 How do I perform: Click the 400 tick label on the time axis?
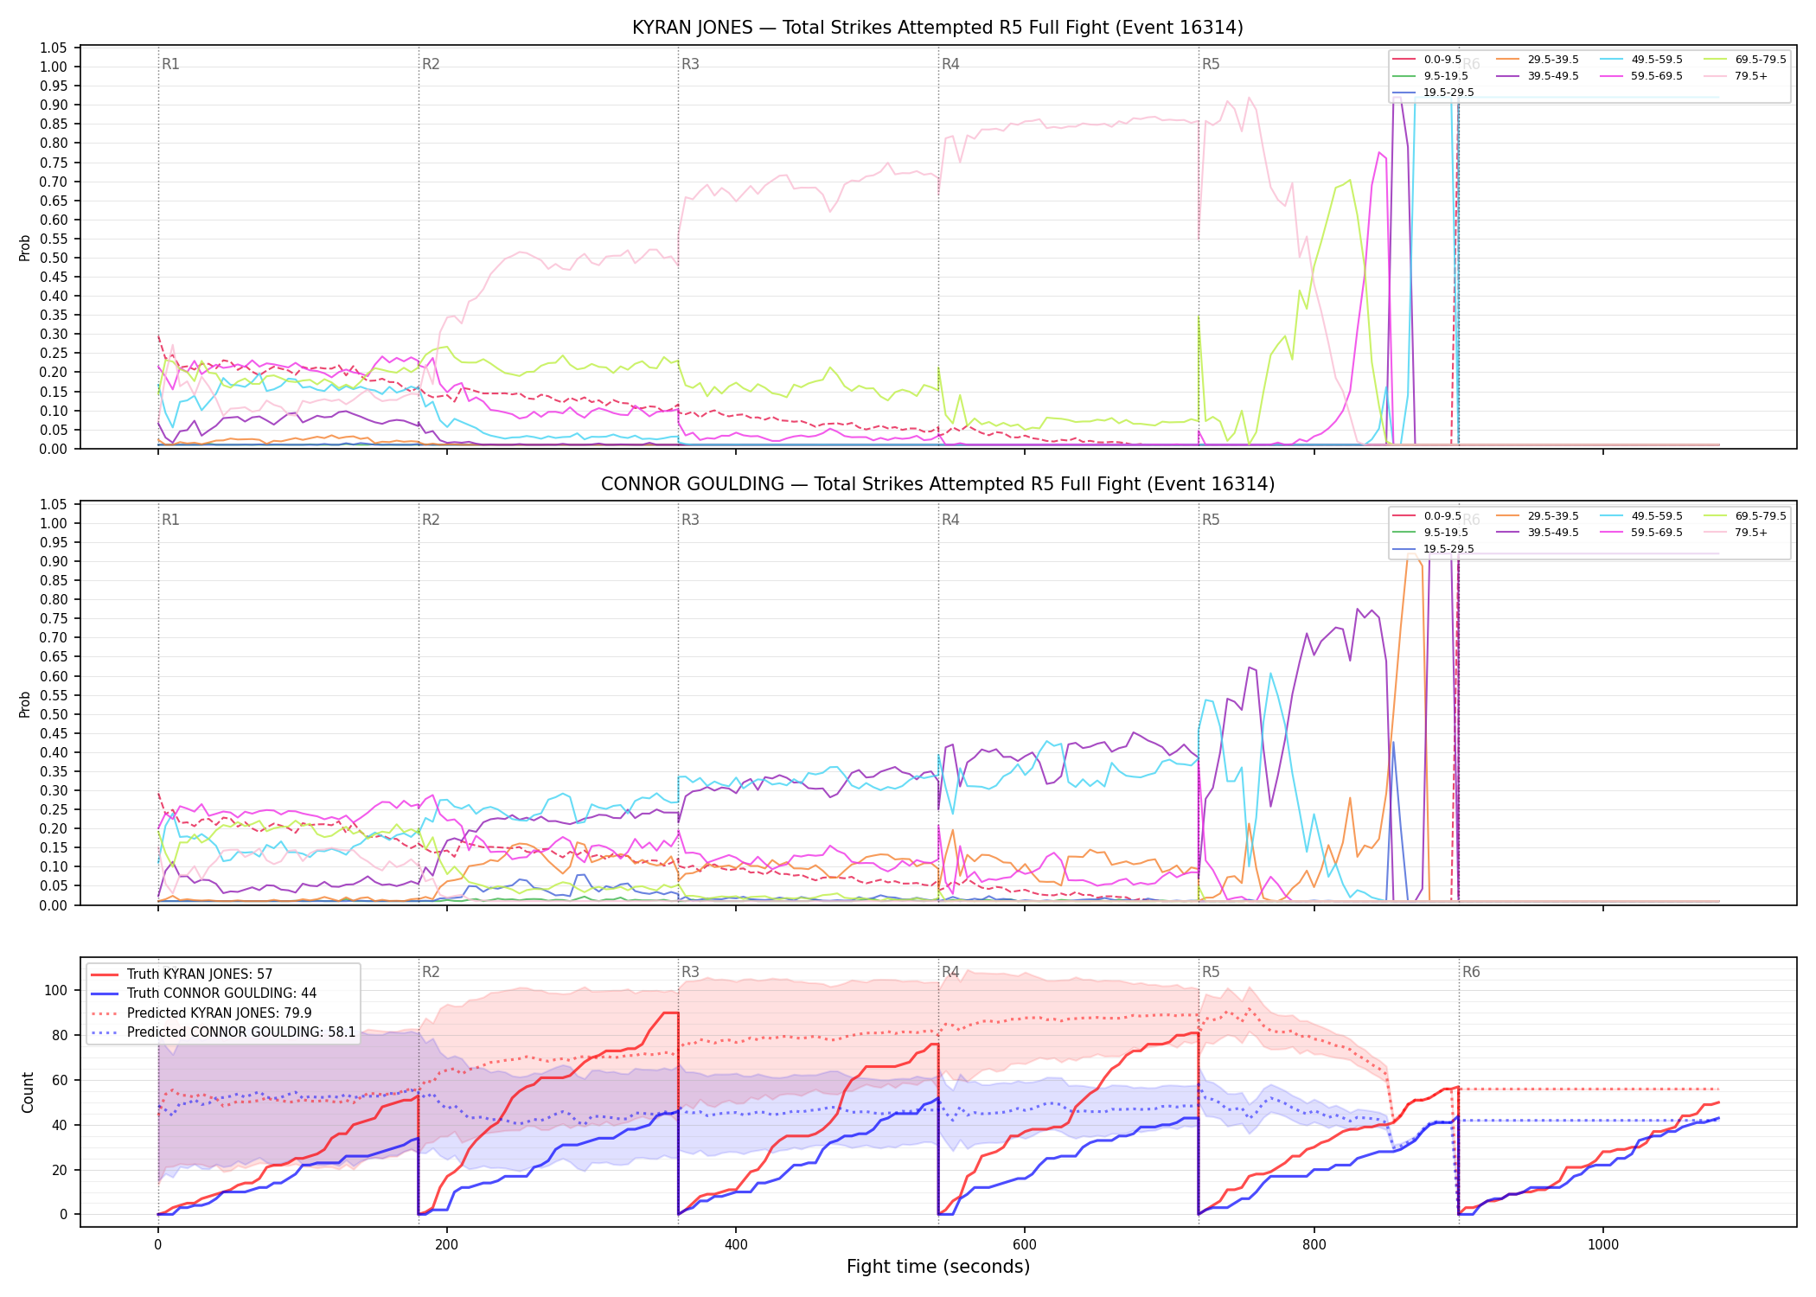(736, 1245)
